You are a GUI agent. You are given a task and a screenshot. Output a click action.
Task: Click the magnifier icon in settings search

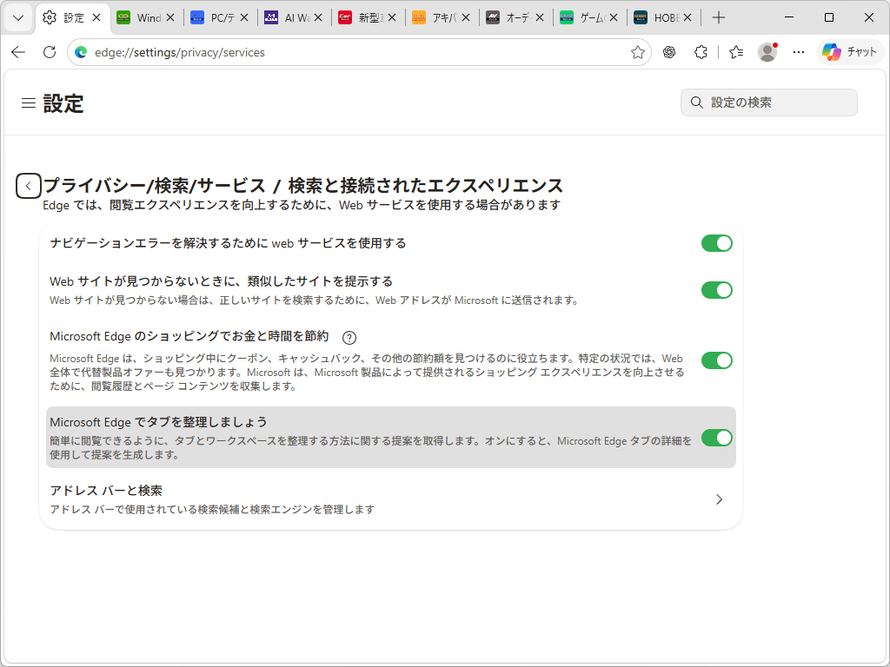pyautogui.click(x=696, y=102)
